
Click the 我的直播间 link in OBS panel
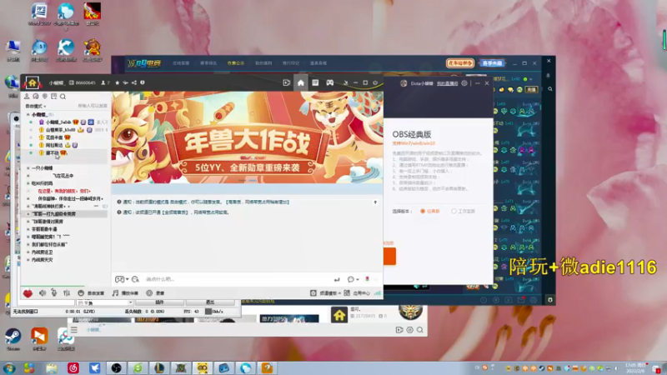(x=447, y=83)
